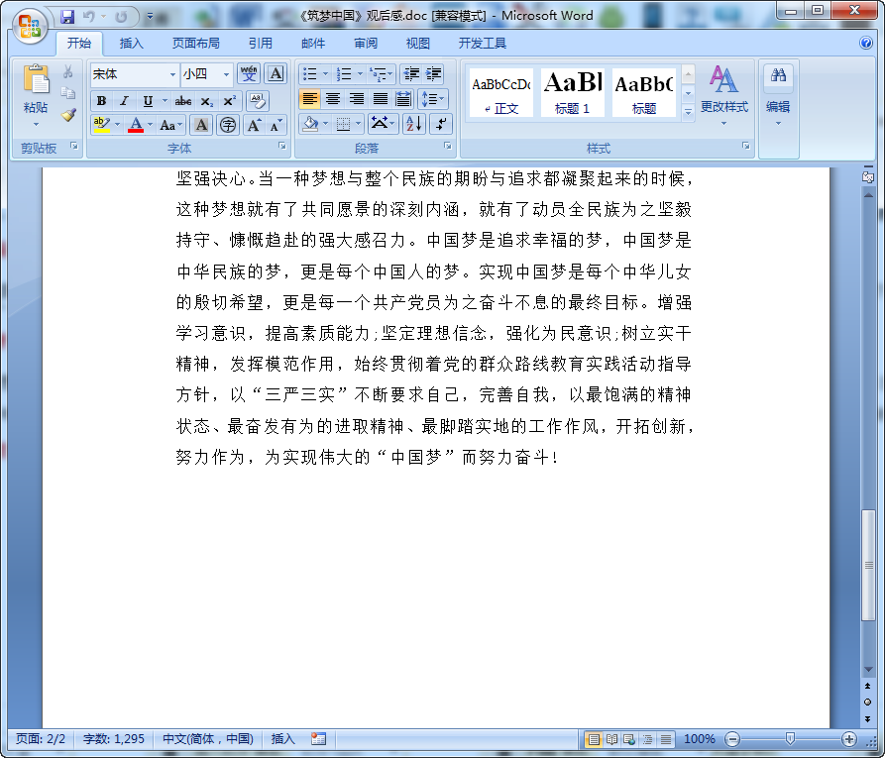The height and width of the screenshot is (758, 885).
Task: Toggle superscript formatting
Action: pos(230,100)
